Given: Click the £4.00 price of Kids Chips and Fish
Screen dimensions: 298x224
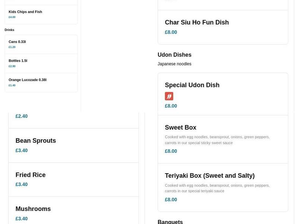Looking at the screenshot, I should coord(12,16).
